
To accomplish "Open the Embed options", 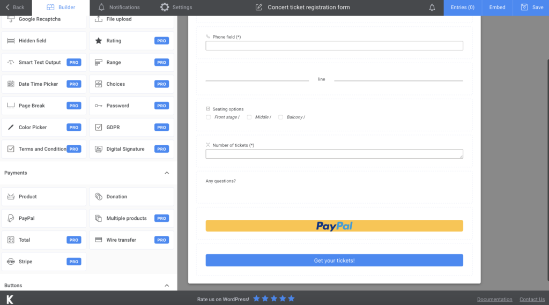I will click(x=497, y=8).
